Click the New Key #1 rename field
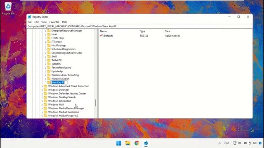This screenshot has height=148, width=264. [x=59, y=82]
